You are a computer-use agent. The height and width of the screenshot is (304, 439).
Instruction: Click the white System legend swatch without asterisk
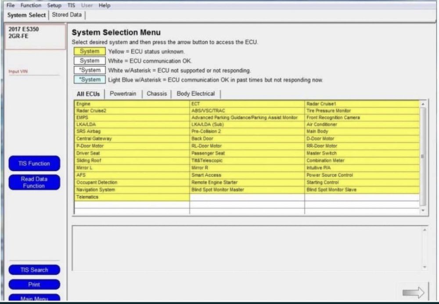(90, 61)
